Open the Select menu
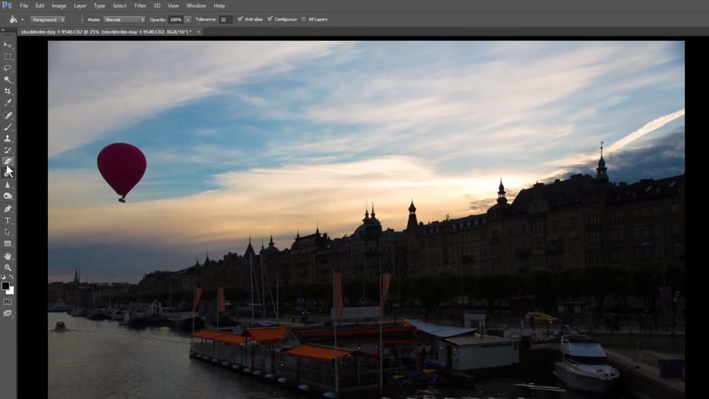 120,5
